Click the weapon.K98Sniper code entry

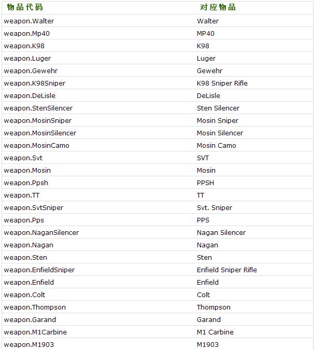click(35, 83)
